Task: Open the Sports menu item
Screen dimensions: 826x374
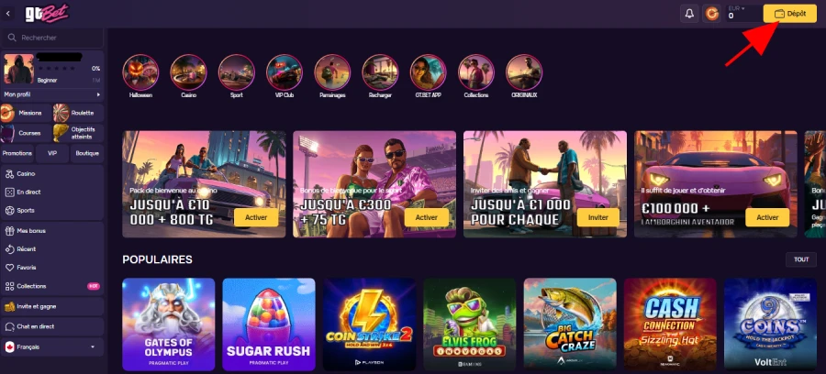Action: [x=51, y=211]
